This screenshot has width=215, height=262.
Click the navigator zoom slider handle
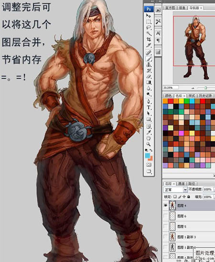(x=205, y=88)
